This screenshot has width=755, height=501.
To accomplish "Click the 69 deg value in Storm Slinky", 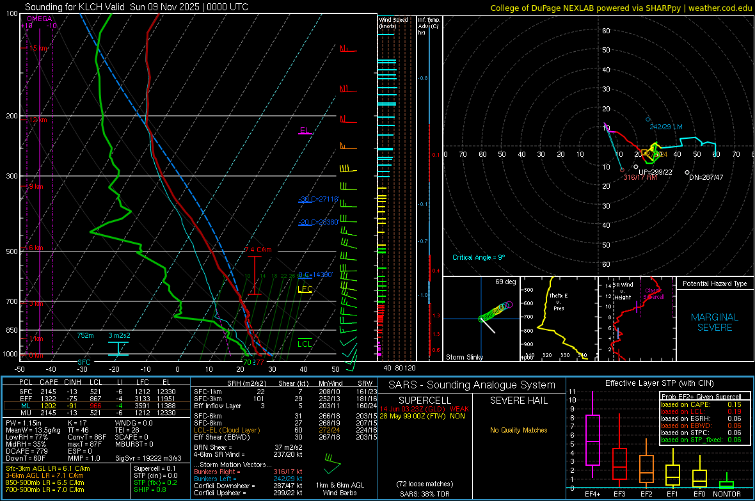I will [505, 282].
